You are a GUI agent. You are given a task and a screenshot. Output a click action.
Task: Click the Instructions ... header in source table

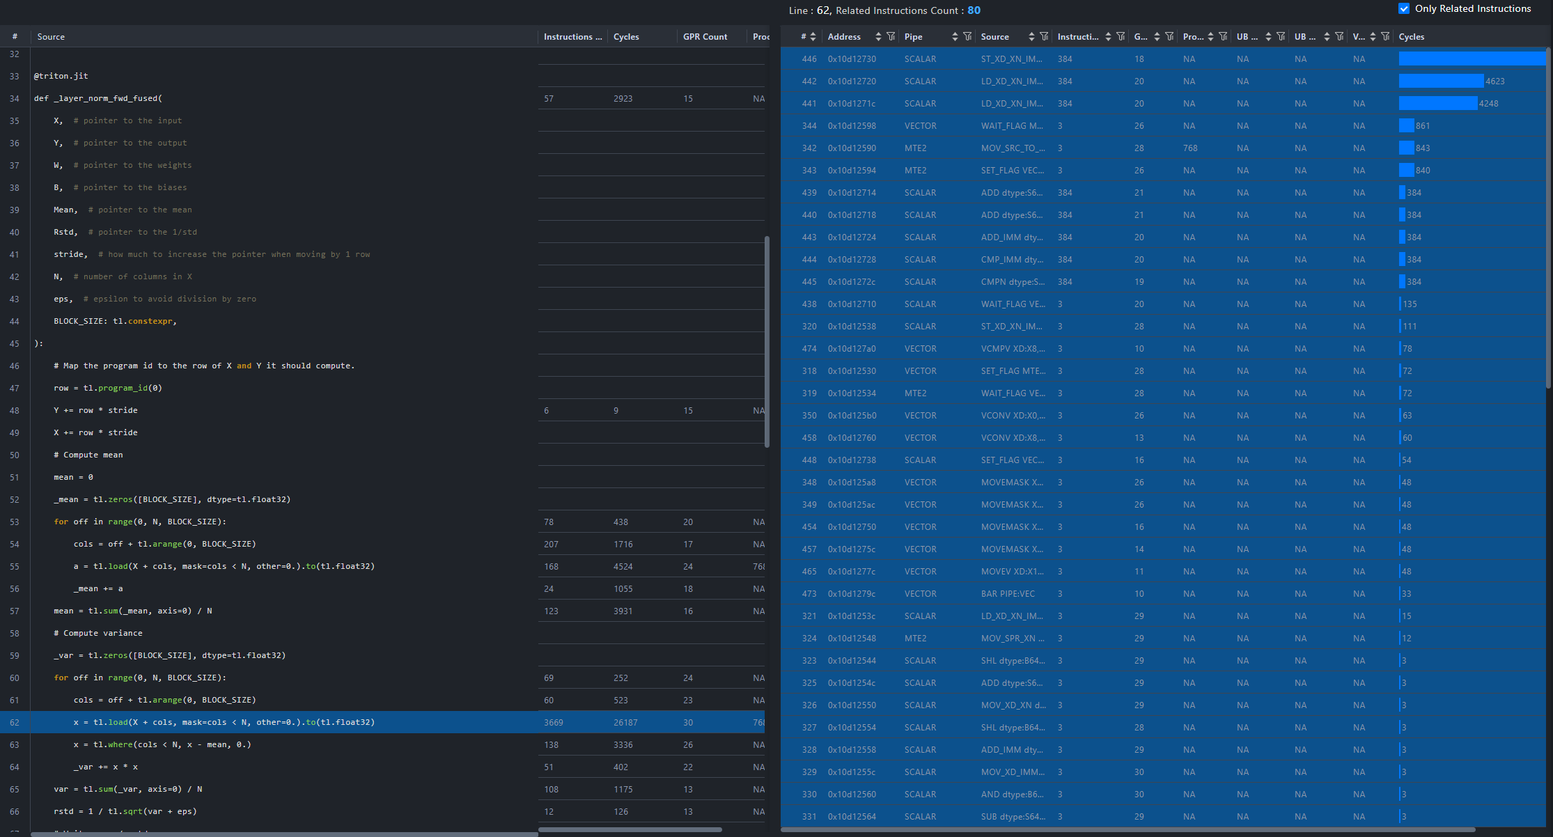tap(572, 37)
